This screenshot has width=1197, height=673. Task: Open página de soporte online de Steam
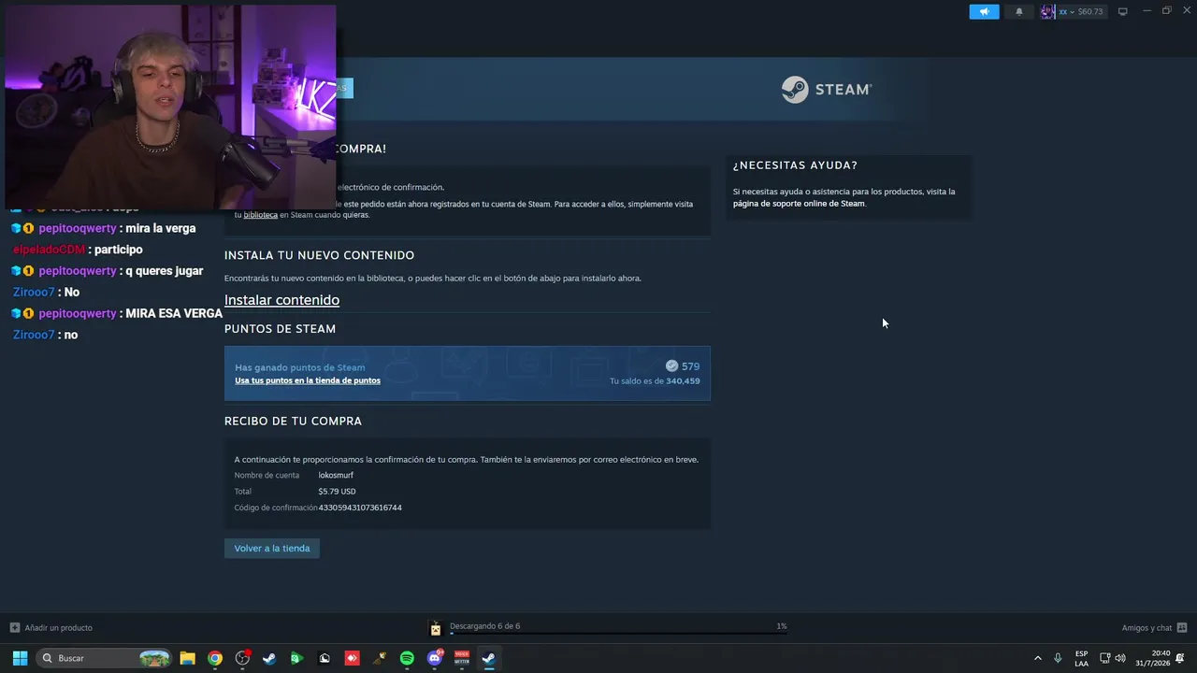(x=799, y=204)
